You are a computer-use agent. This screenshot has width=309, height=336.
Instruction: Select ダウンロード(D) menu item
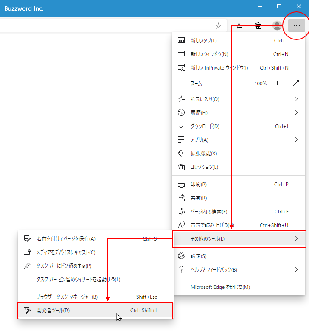pyautogui.click(x=239, y=126)
